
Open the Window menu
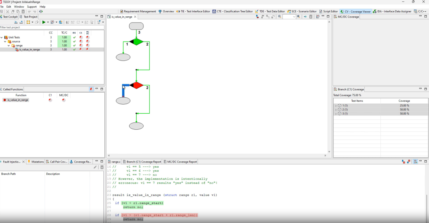[19, 7]
